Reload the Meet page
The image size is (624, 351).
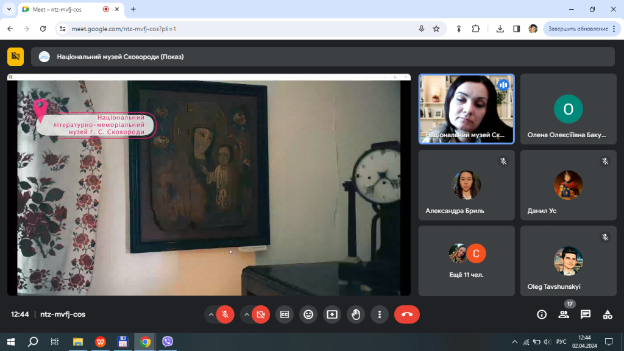43,29
